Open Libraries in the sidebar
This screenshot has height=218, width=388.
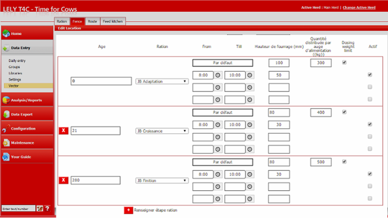(16, 73)
